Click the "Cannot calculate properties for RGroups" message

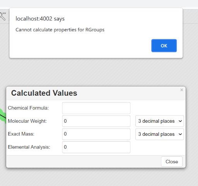[60, 30]
